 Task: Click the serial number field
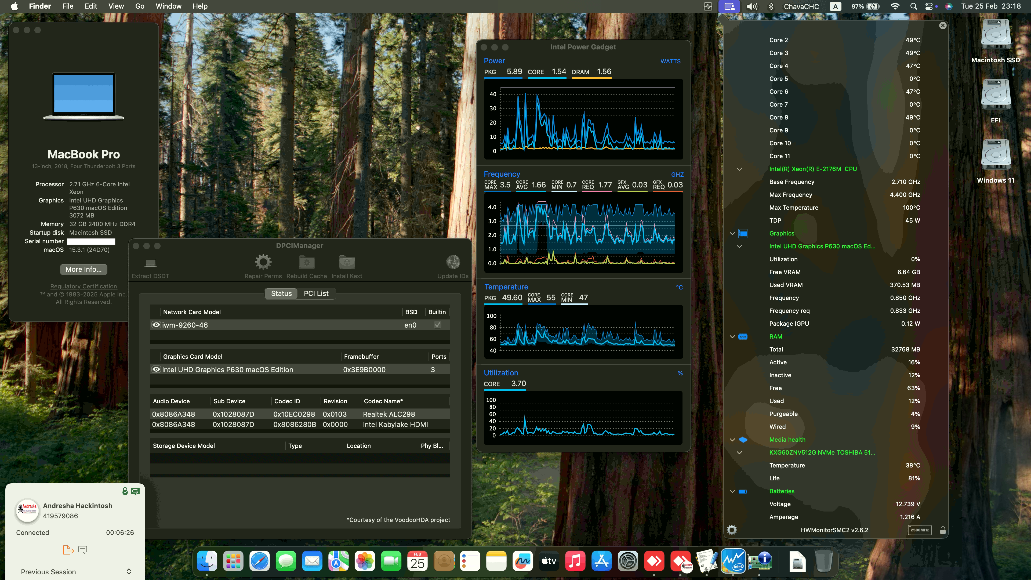(91, 241)
